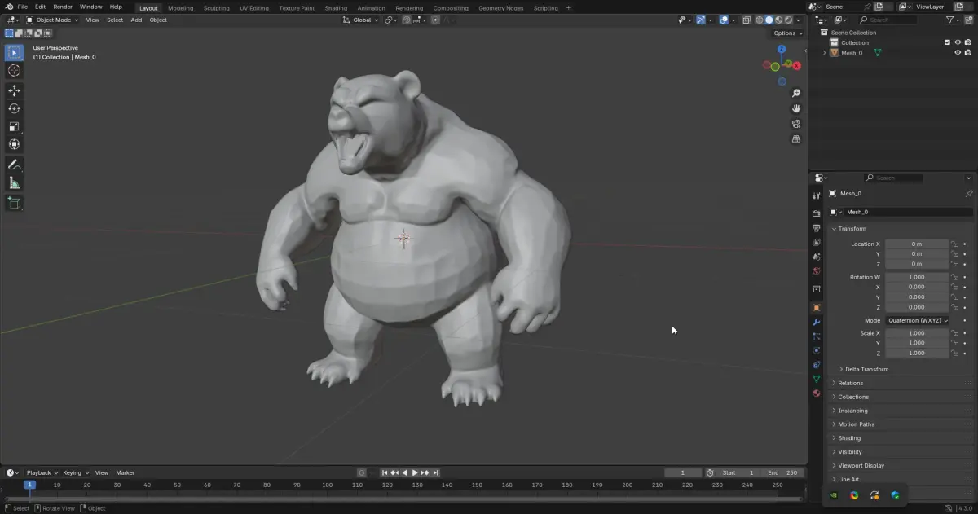This screenshot has height=514, width=978.
Task: Switch perspective/orthographic with grid icon
Action: tap(796, 139)
